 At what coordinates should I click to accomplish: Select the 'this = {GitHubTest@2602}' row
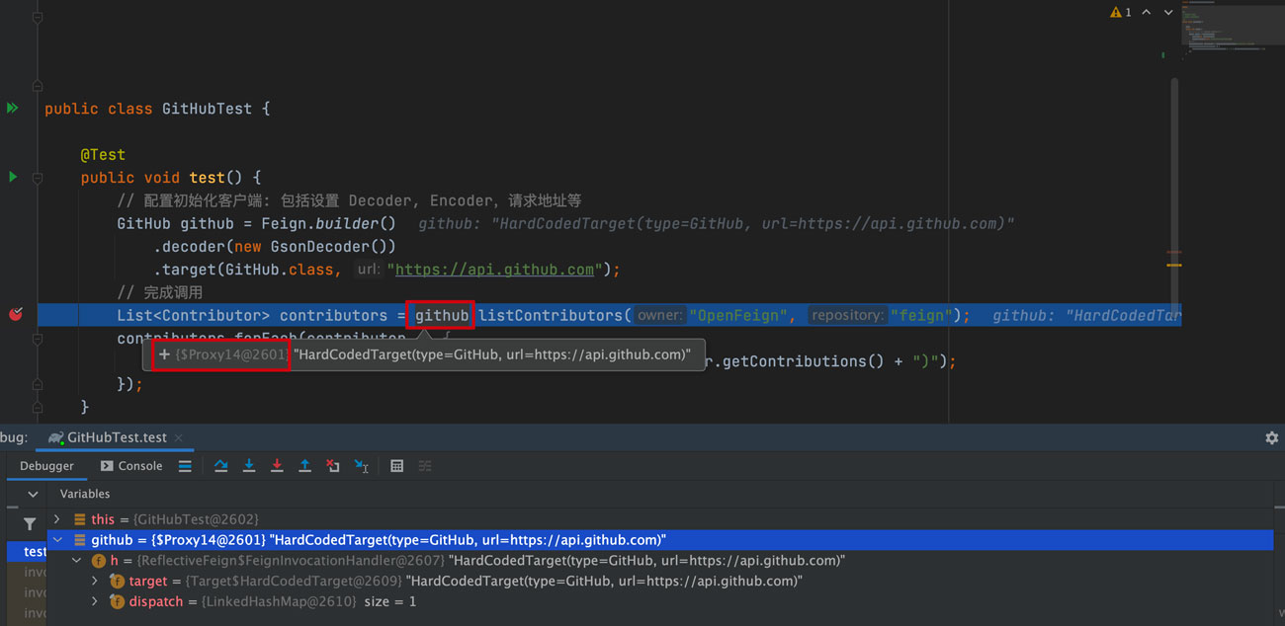coord(660,519)
